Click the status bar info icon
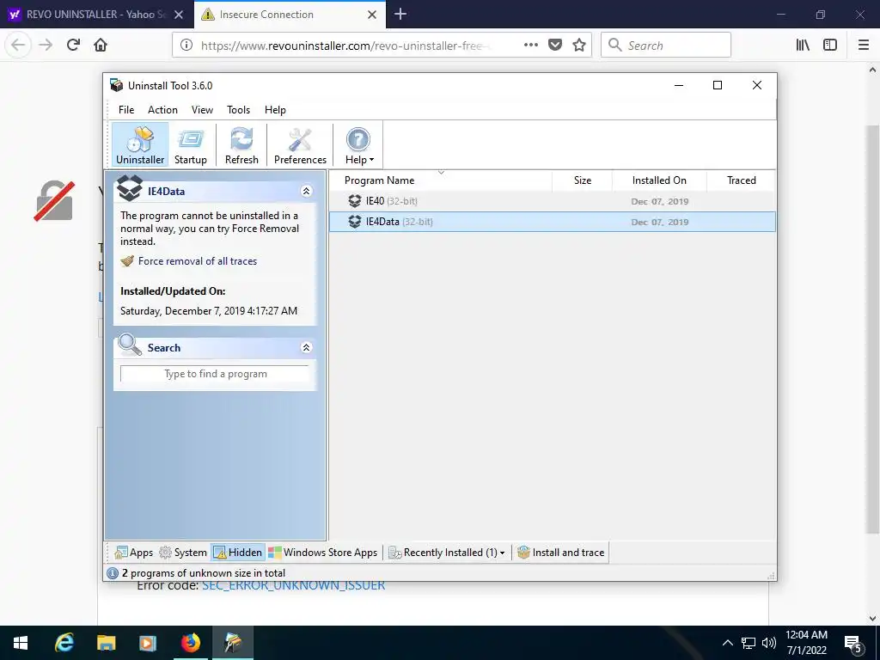The image size is (880, 660). click(x=113, y=573)
